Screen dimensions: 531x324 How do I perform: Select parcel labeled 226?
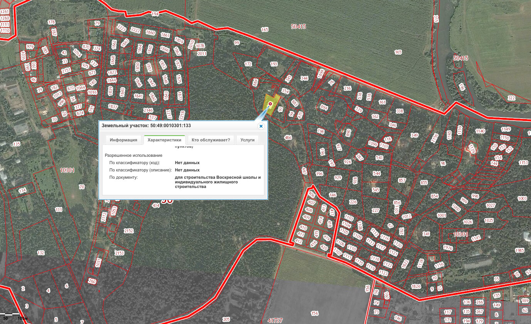pyautogui.click(x=353, y=202)
